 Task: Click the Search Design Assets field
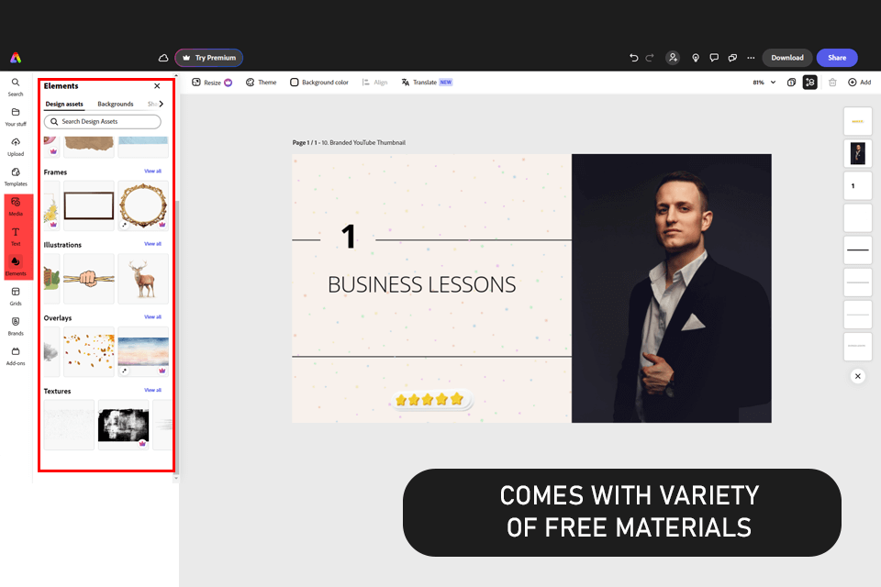[102, 121]
